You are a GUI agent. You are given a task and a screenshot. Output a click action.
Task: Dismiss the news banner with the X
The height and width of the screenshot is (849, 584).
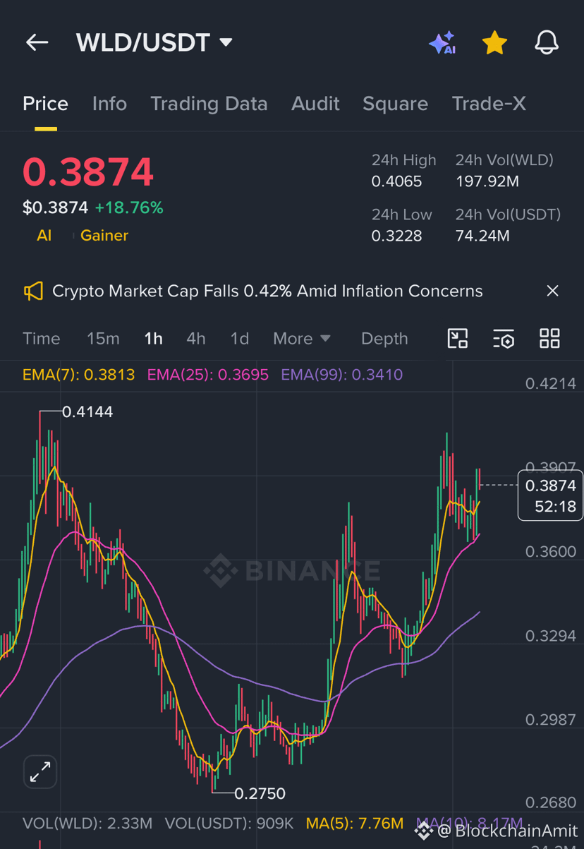tap(553, 291)
